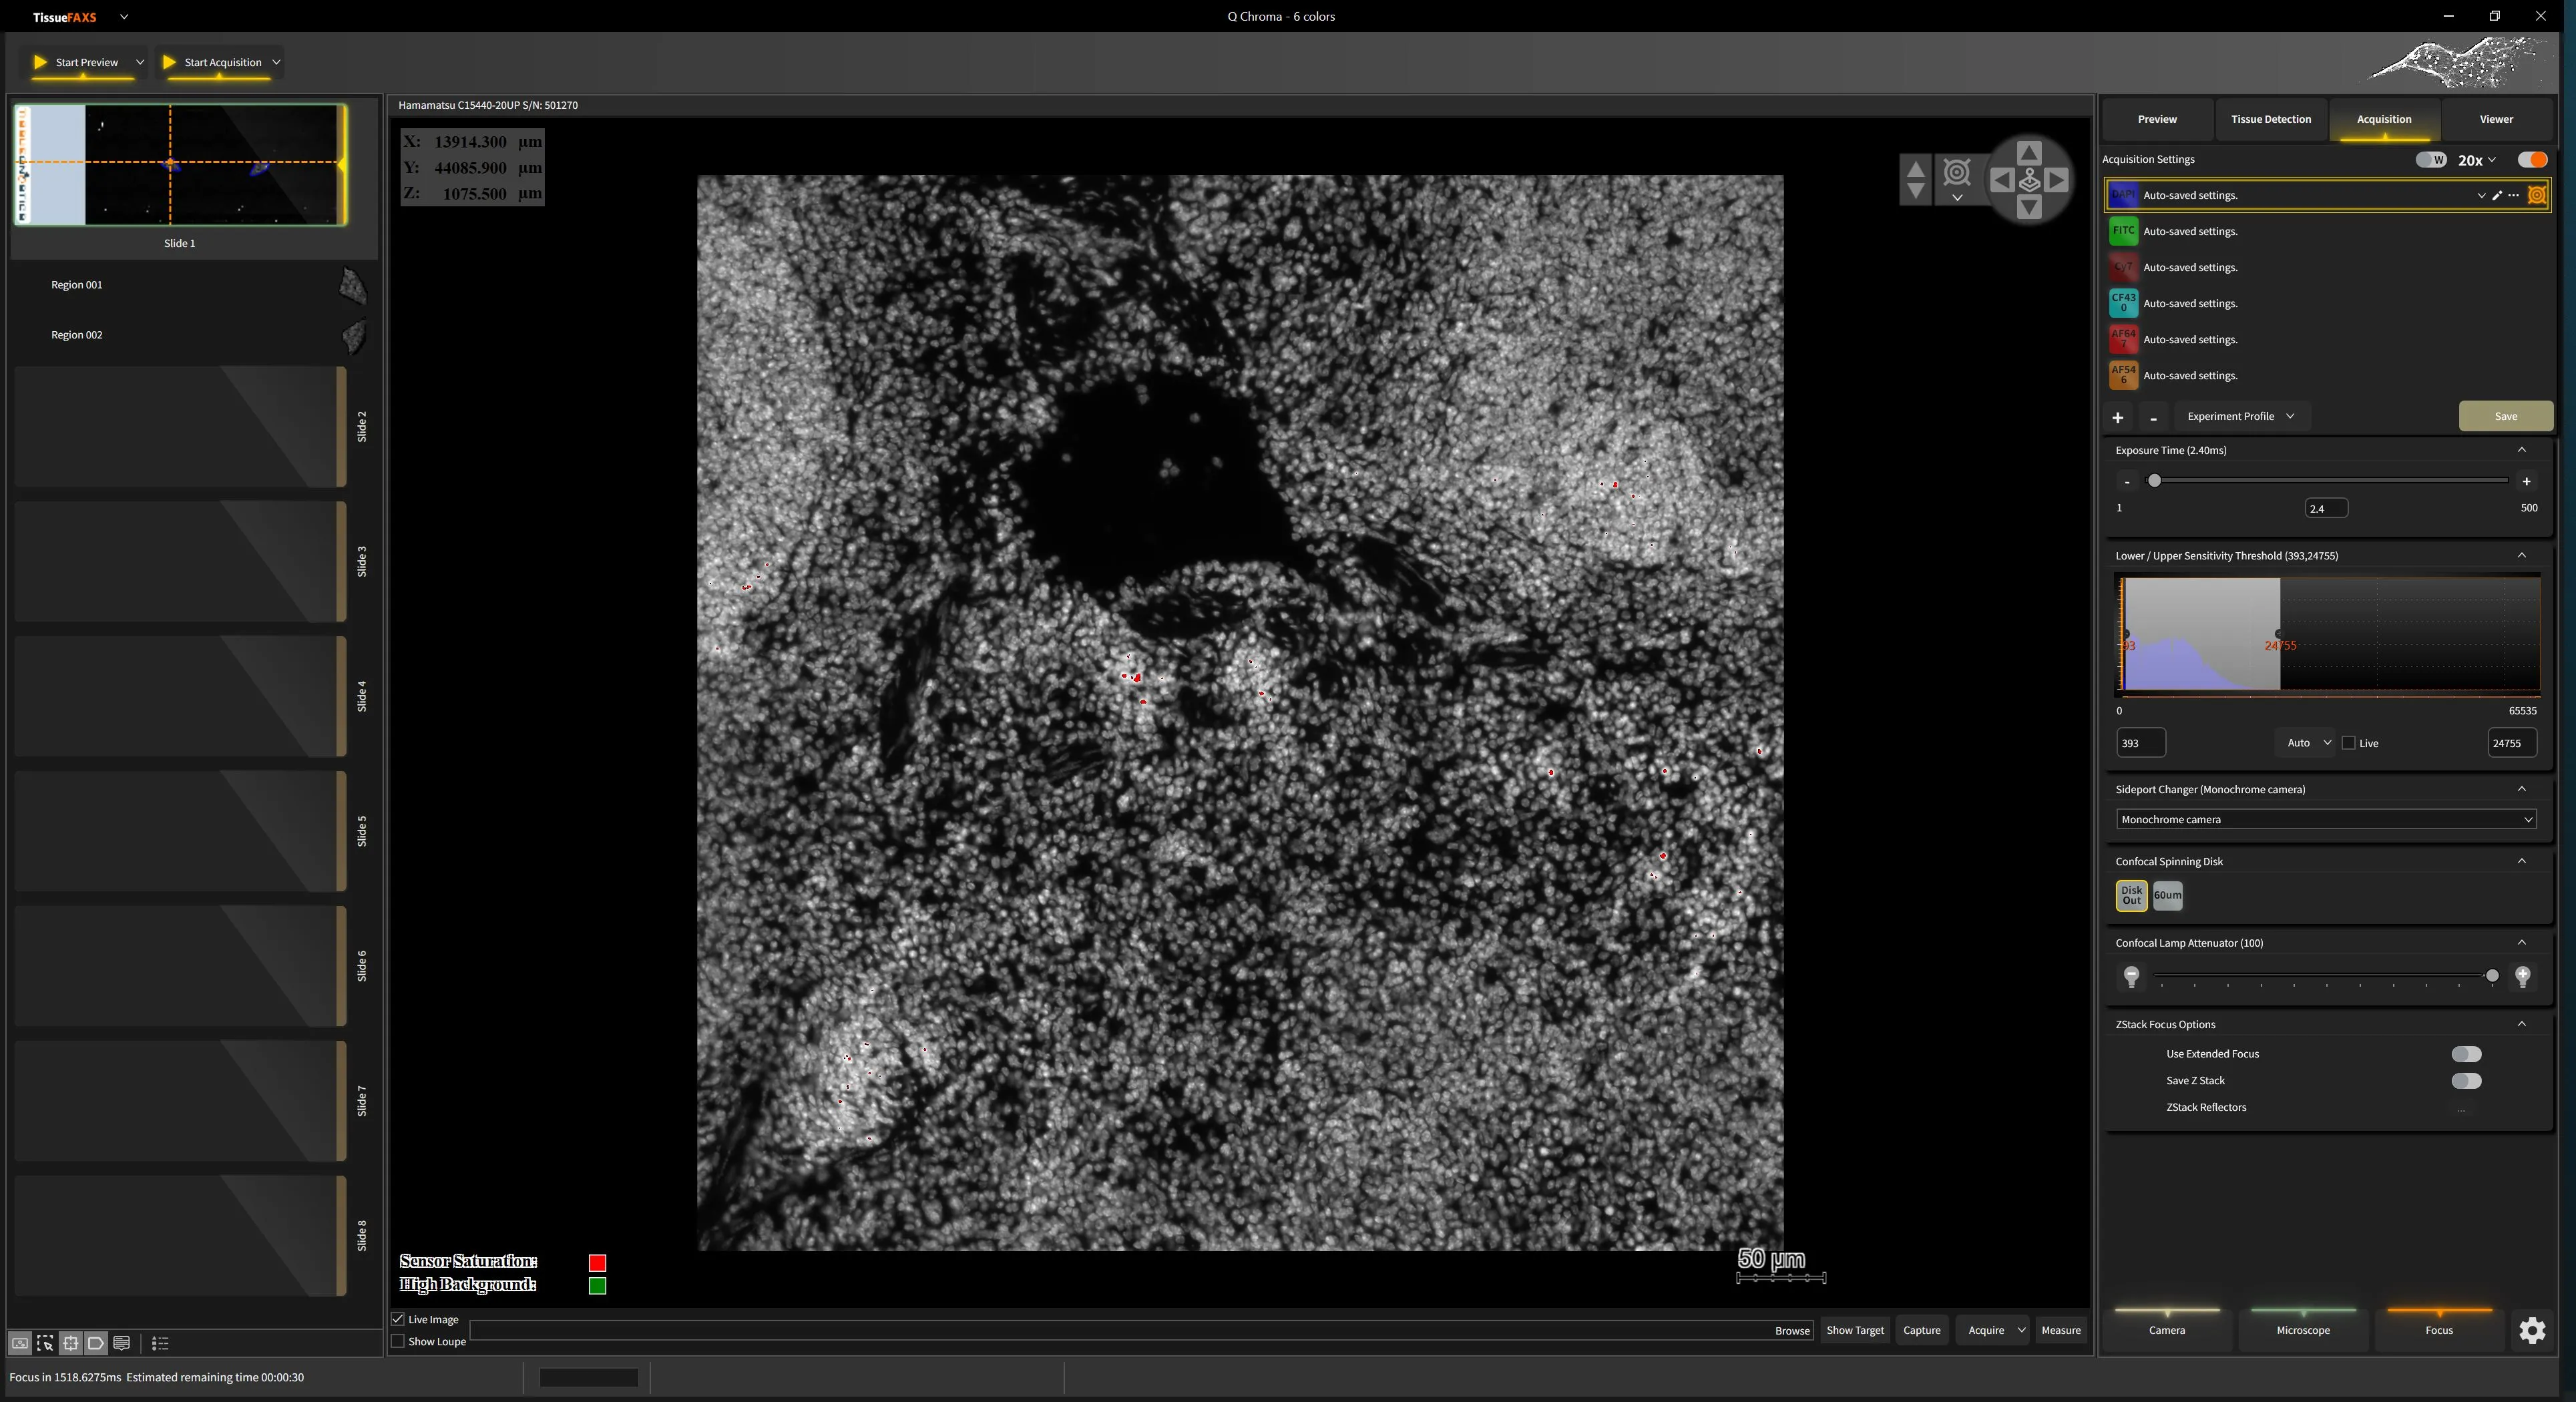Click the comment annotation icon in bottom toolbar
Screen dimensions: 2576x1402
tap(122, 1343)
